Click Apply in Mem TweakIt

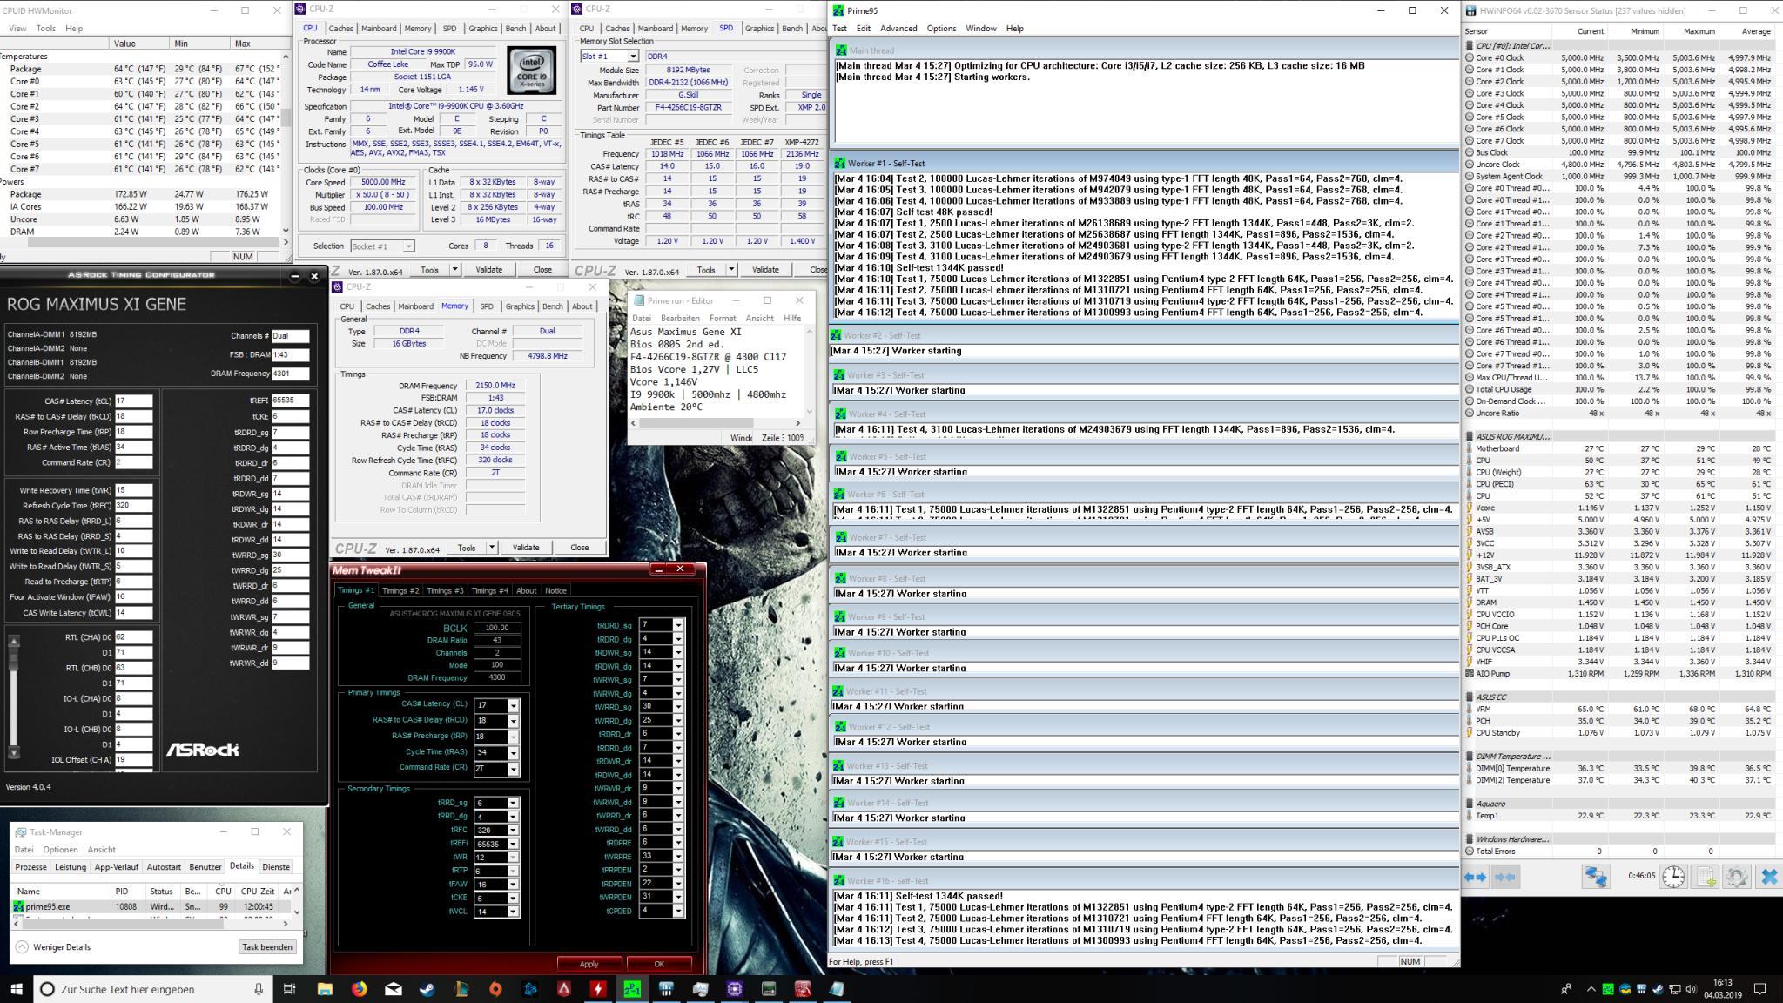(x=589, y=964)
